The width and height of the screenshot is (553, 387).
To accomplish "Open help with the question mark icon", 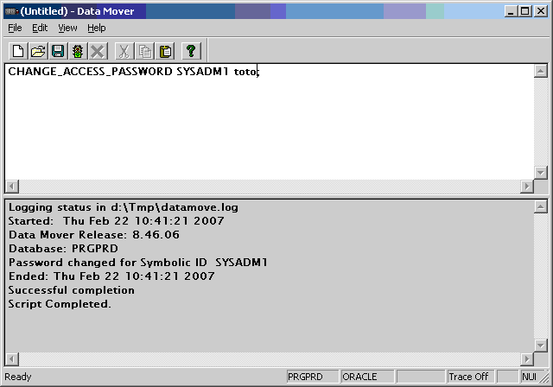I will 191,51.
